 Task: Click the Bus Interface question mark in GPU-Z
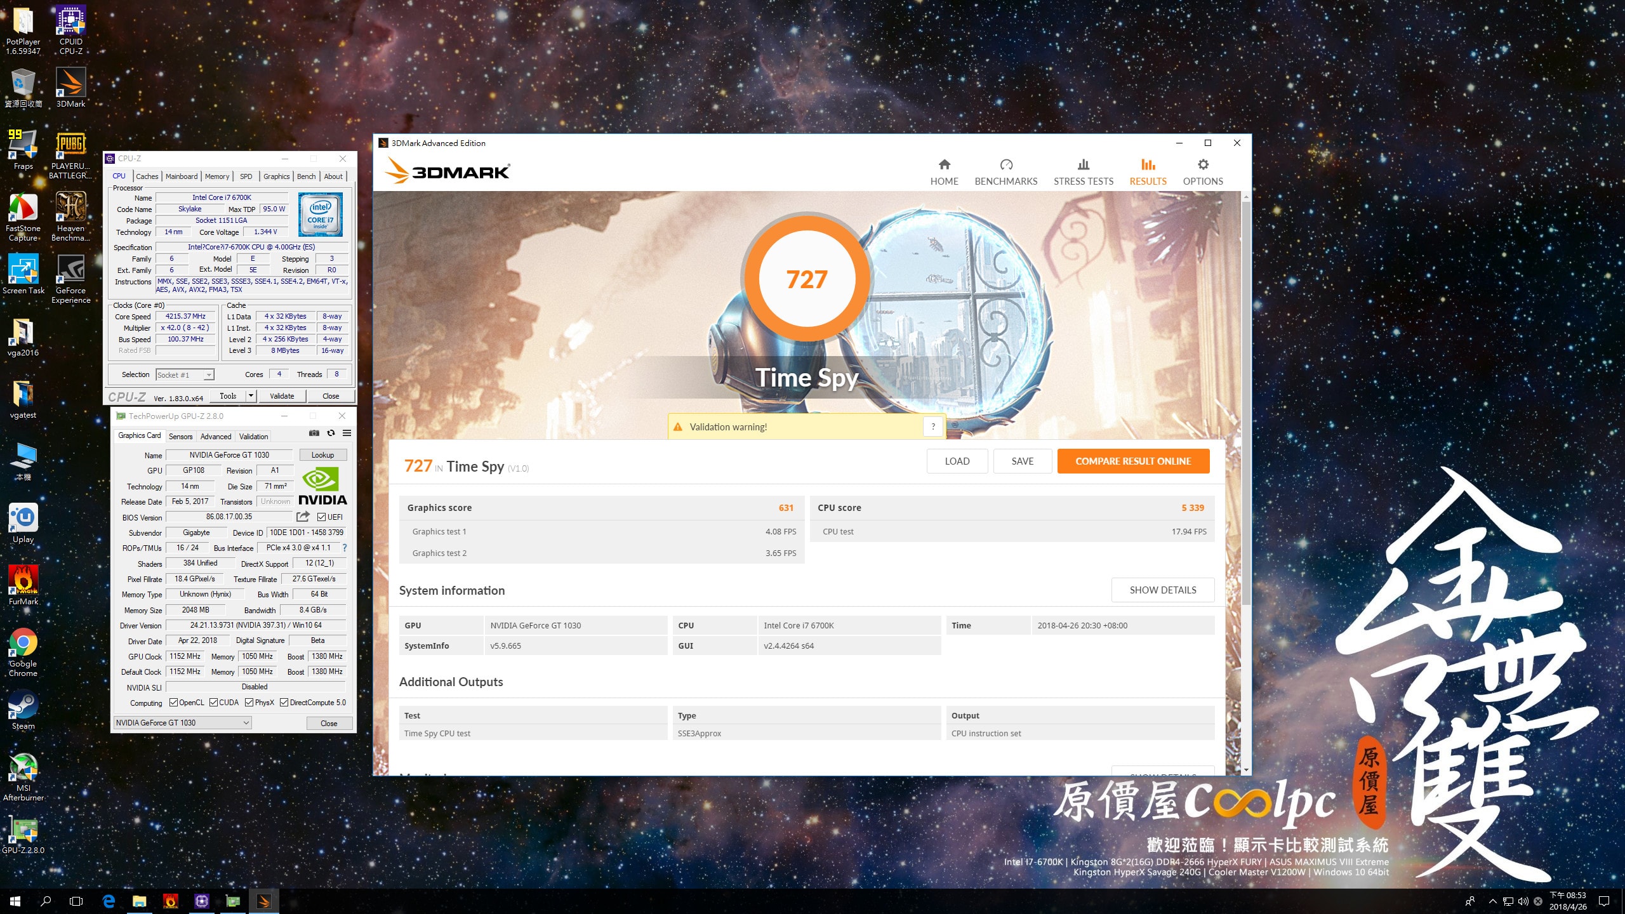[x=345, y=548]
